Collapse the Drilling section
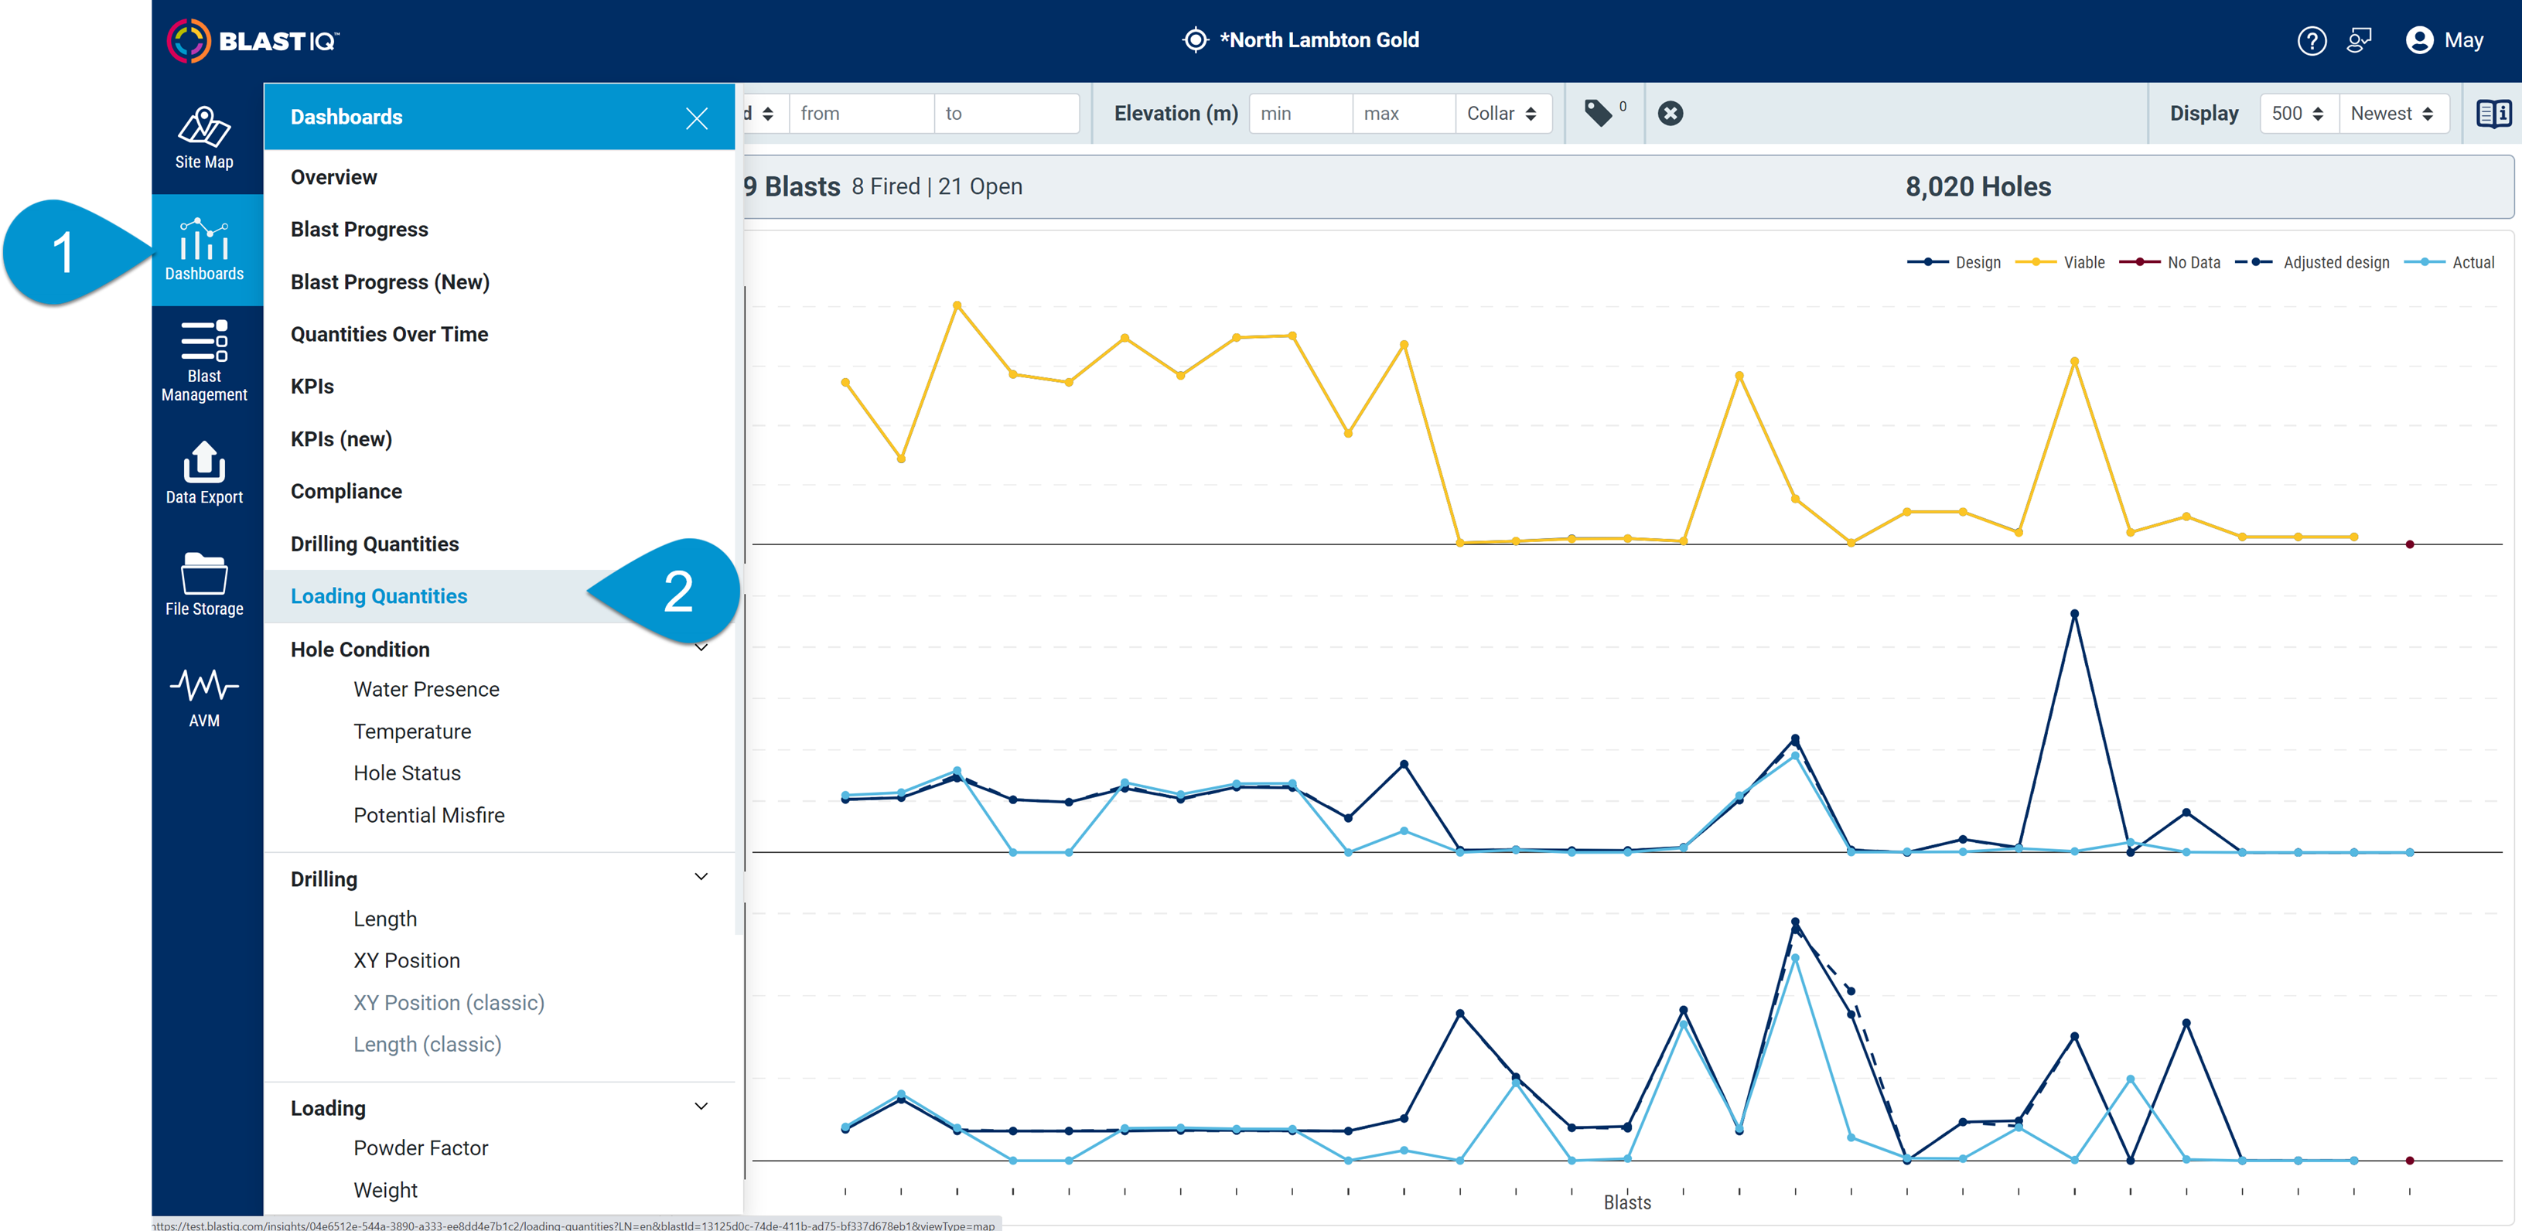This screenshot has width=2522, height=1231. tap(701, 878)
